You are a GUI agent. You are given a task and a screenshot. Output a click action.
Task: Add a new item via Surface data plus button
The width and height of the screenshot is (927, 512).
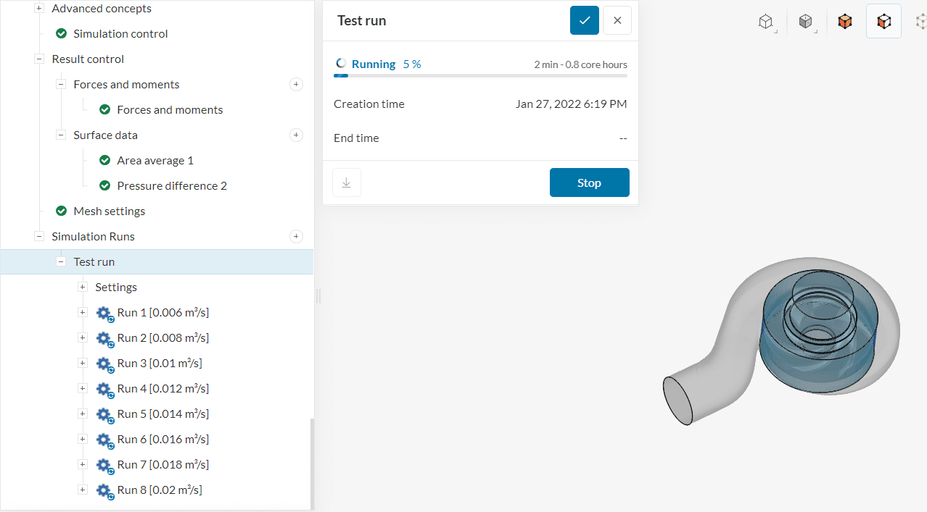(296, 135)
